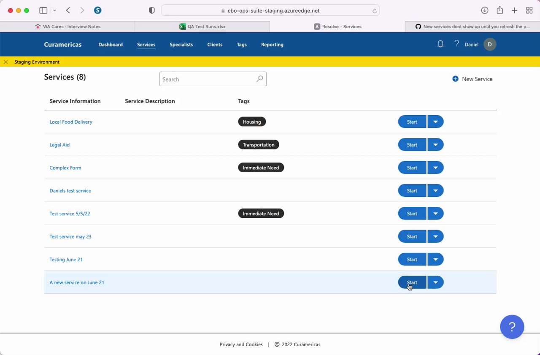
Task: Open Daniels test service
Action: tap(70, 191)
